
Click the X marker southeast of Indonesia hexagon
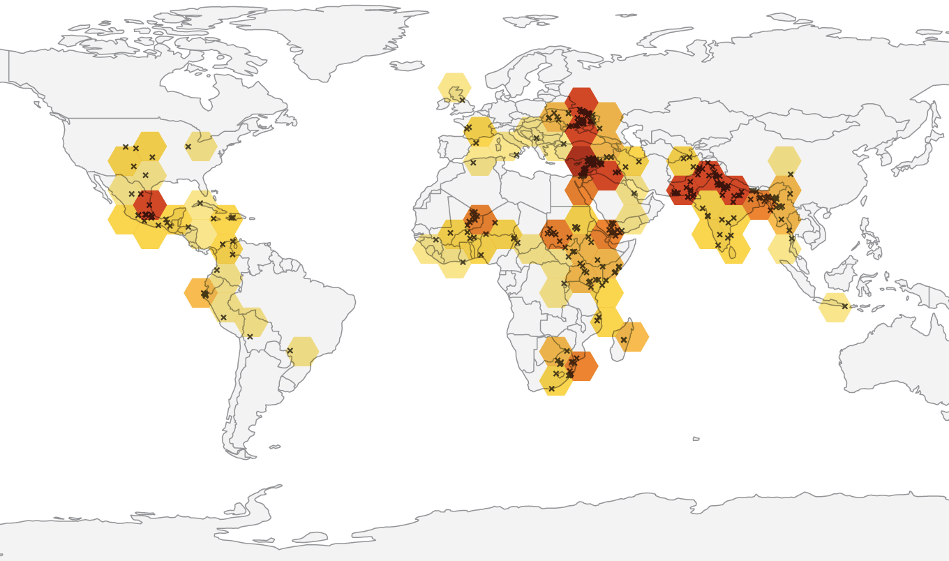[846, 305]
